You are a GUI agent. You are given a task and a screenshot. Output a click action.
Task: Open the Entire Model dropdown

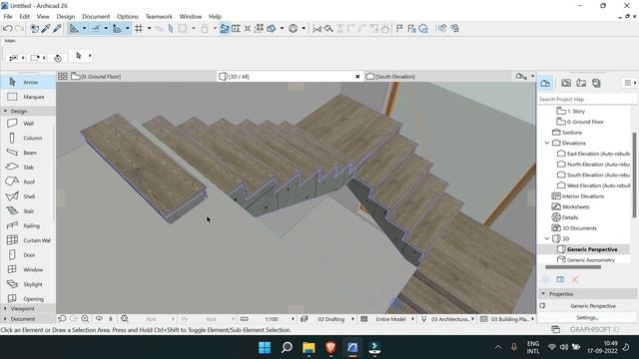[412, 319]
